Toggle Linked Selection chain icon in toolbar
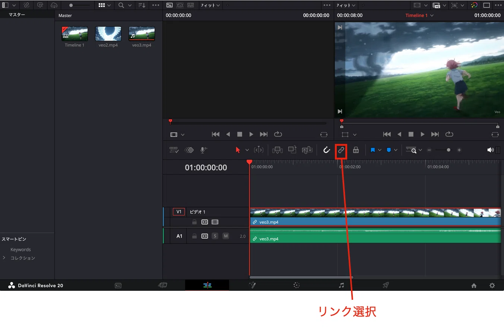 [341, 150]
